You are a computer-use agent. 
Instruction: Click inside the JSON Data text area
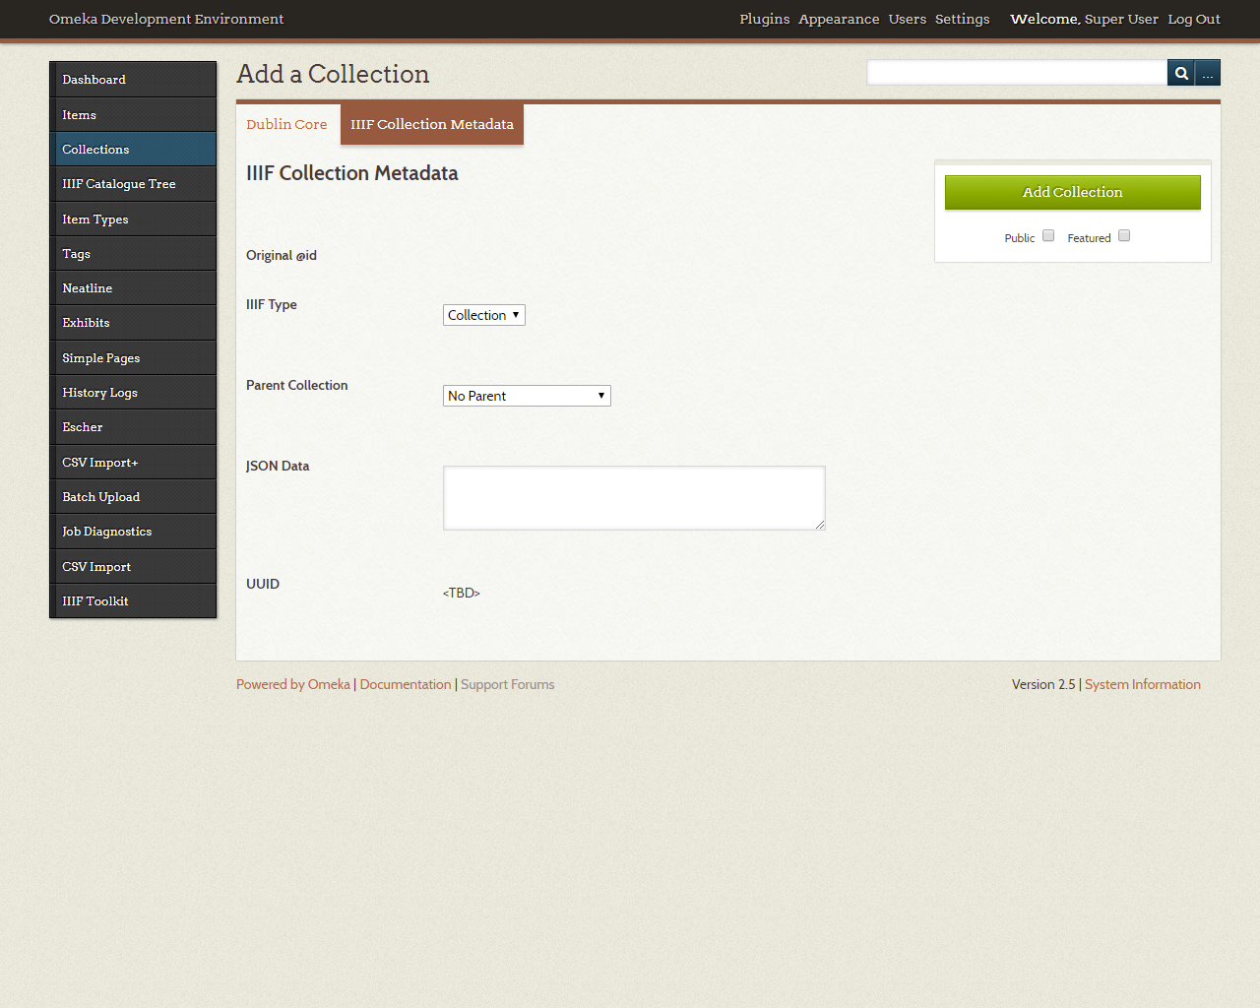coord(634,498)
